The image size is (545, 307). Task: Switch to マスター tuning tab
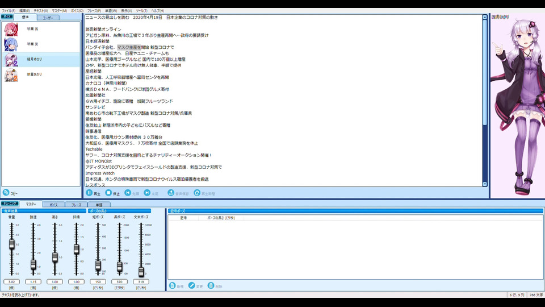[x=31, y=204]
